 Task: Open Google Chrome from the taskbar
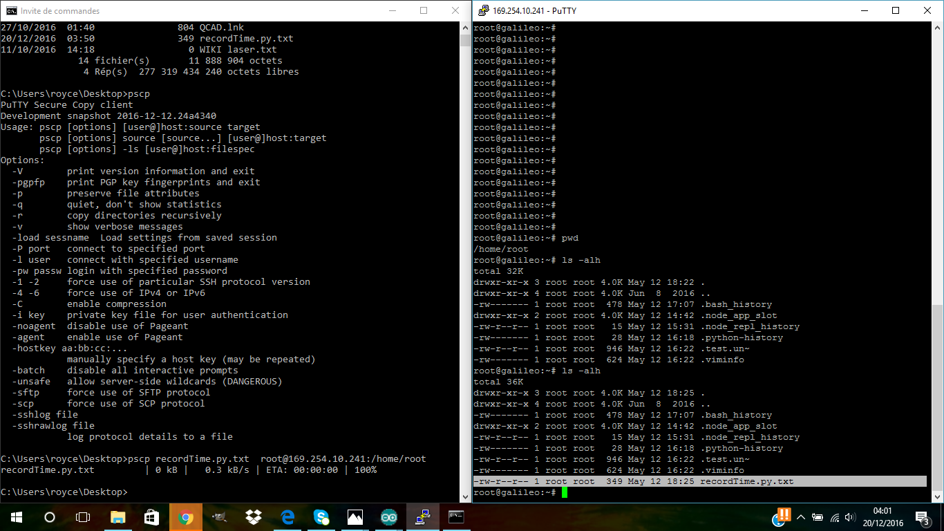pos(185,517)
